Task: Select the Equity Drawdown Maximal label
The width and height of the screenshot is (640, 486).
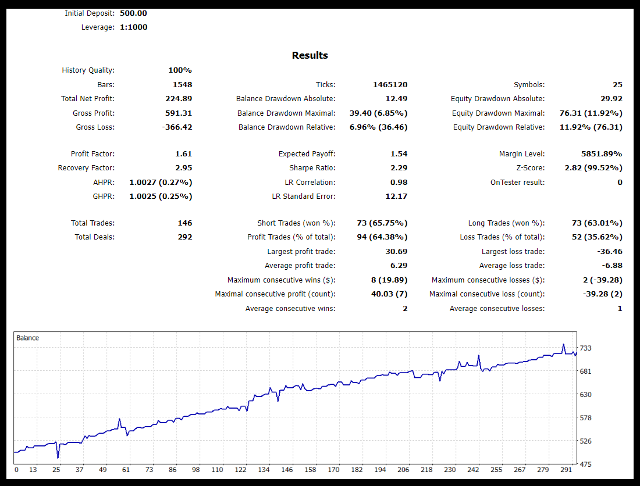Action: [499, 113]
